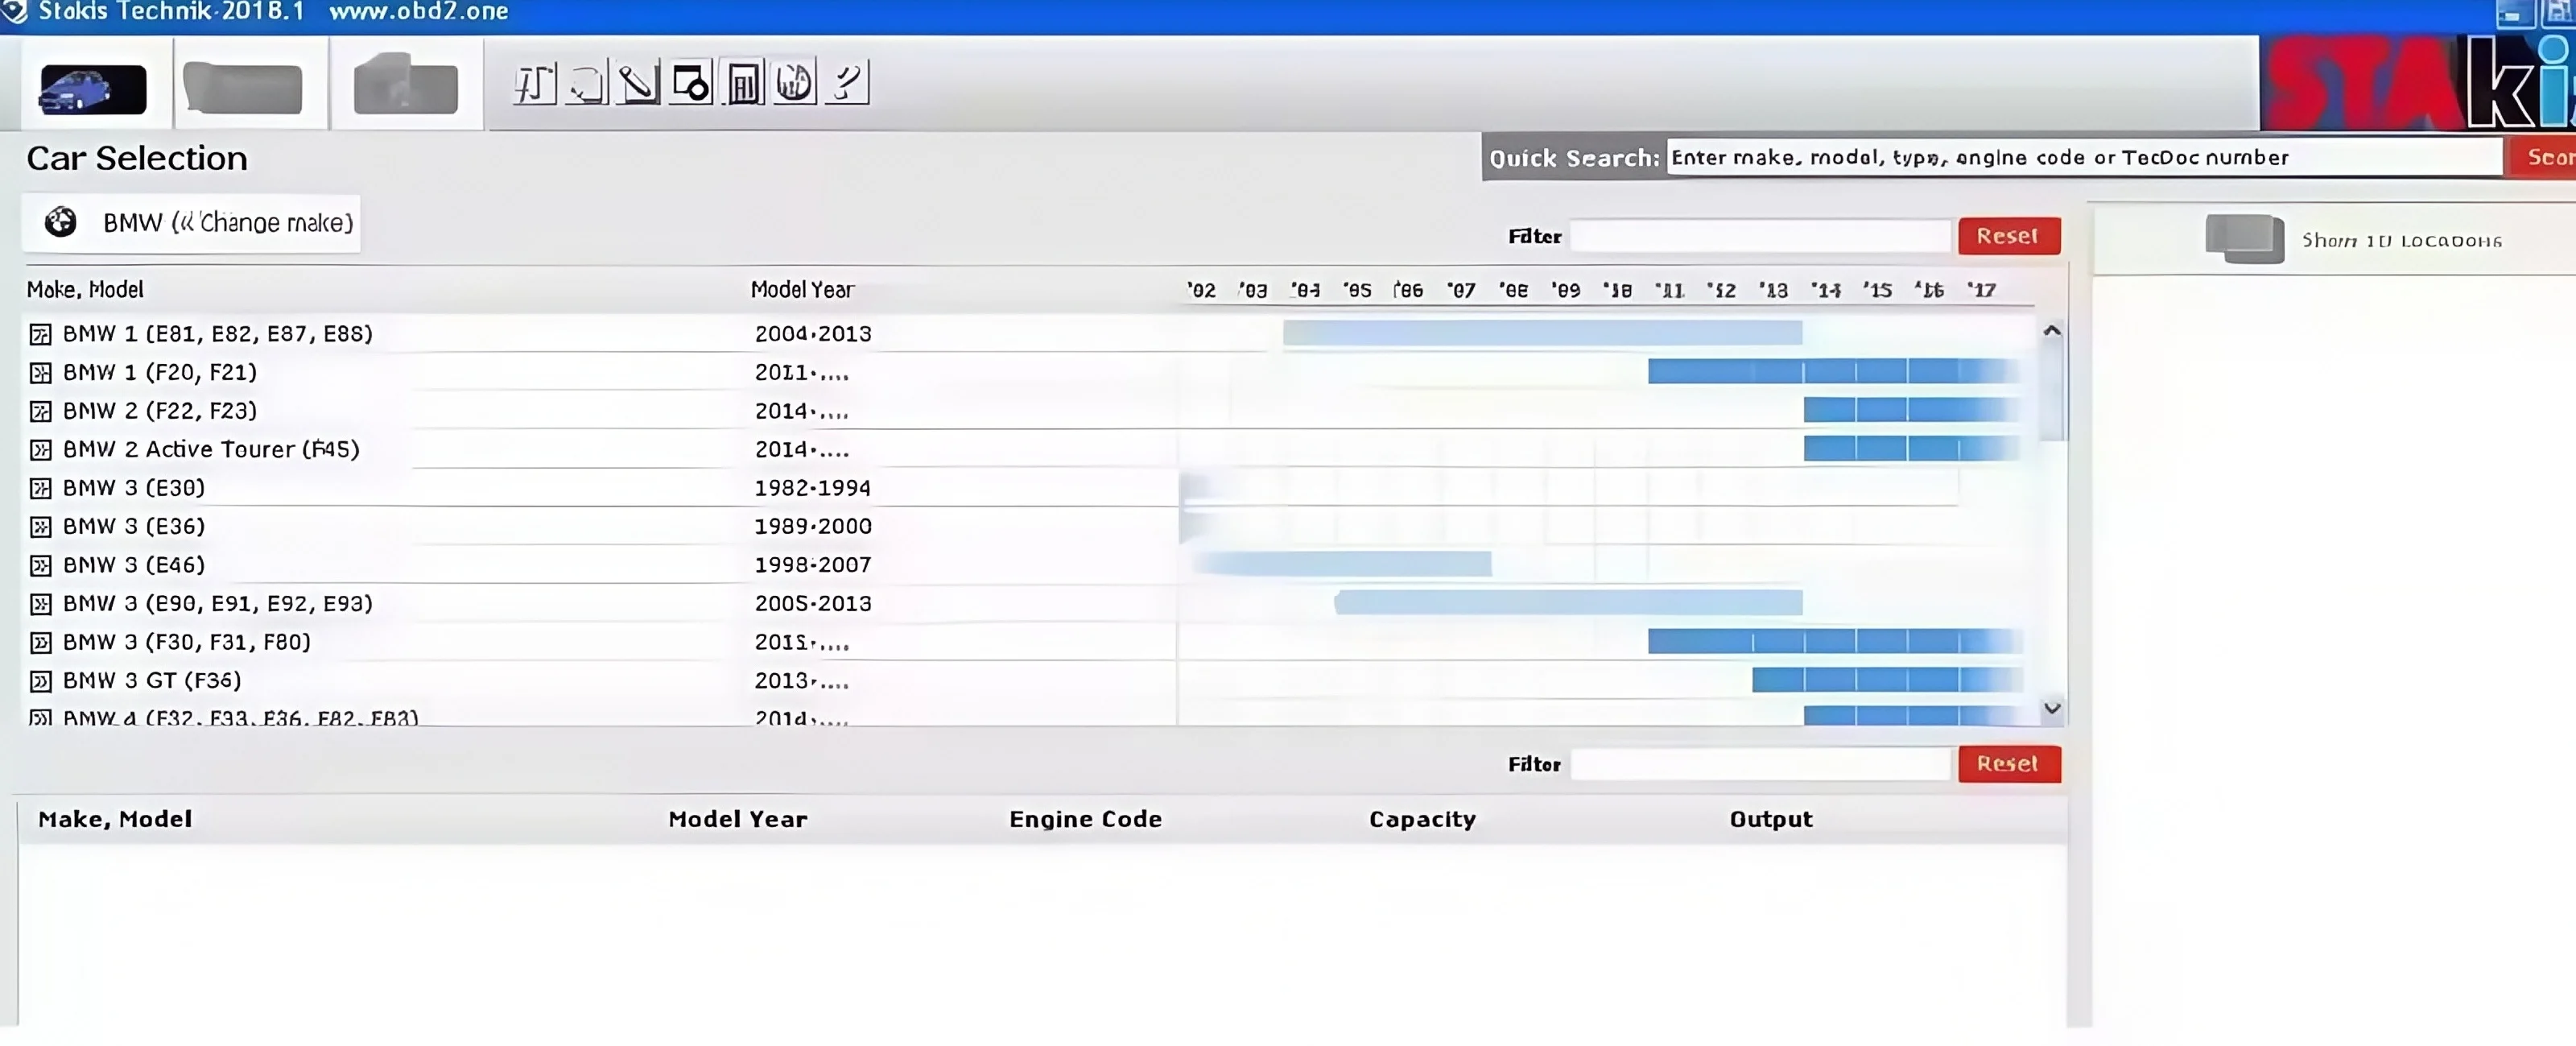Expand the BMW 3 (E46) row
This screenshot has width=2576, height=1046.
click(40, 566)
